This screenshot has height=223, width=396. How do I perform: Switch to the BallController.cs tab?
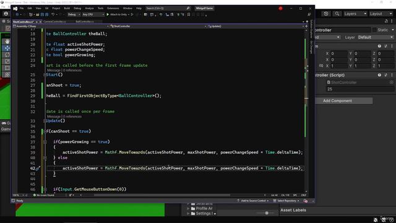(85, 22)
